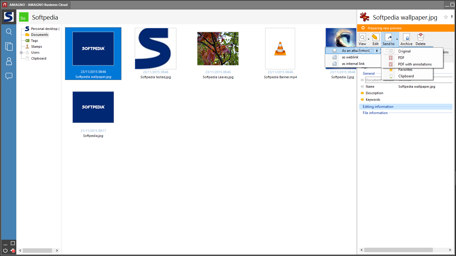Choose As an attachment menu item
Image resolution: width=456 pixels, height=256 pixels.
pyautogui.click(x=353, y=51)
